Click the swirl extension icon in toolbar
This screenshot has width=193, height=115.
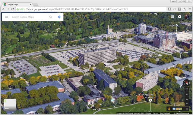point(175,9)
